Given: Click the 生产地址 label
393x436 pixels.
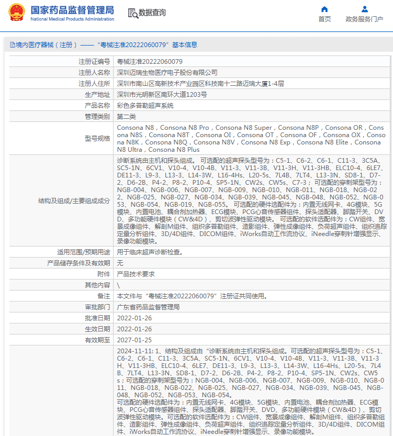Looking at the screenshot, I should click(x=97, y=95).
